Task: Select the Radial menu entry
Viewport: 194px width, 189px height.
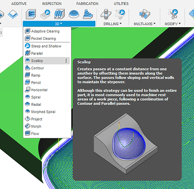Action: [x=47, y=104]
